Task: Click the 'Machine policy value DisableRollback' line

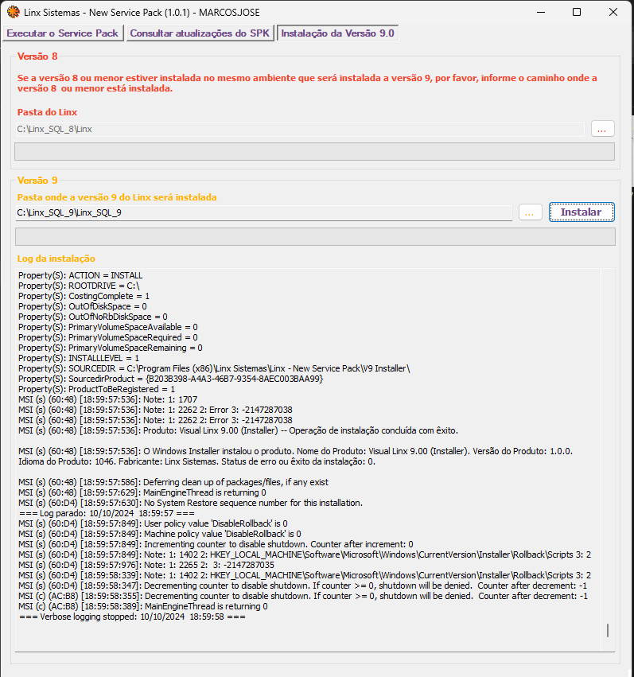Action: click(160, 535)
